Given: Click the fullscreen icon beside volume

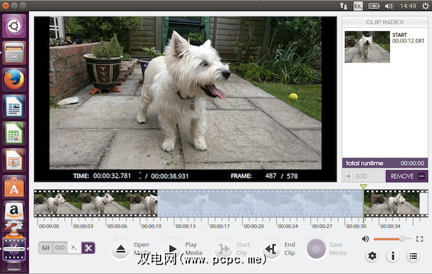Looking at the screenshot, I should click(x=420, y=239).
